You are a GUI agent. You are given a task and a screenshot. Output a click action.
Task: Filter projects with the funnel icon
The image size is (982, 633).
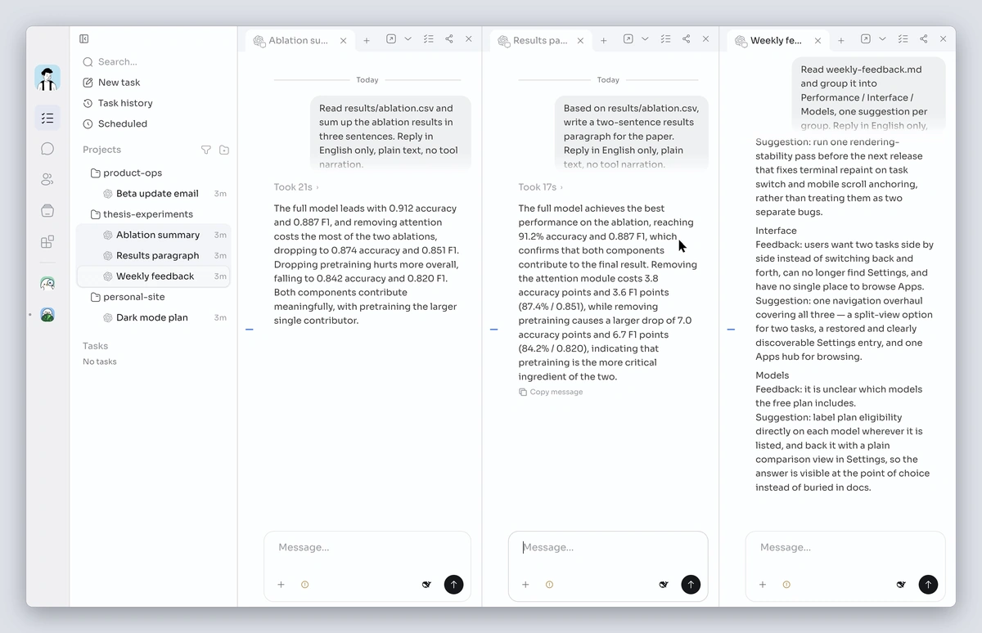[206, 150]
